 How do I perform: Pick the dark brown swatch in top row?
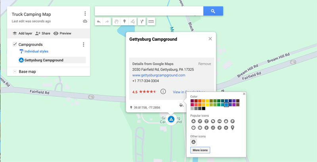point(238,101)
